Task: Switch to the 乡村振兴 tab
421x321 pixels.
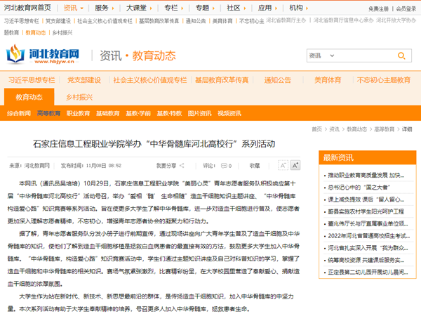Action: coord(79,97)
